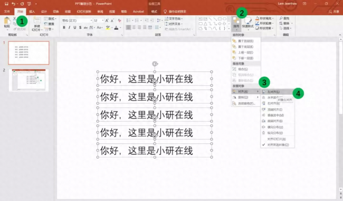Toggle Strikethrough formatting
The image size is (343, 201).
[x=85, y=28]
